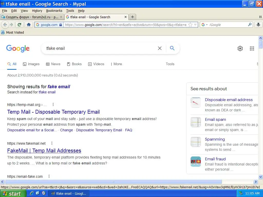
Task: Click the vertical scrollbar down arrow
Action: click(x=260, y=177)
